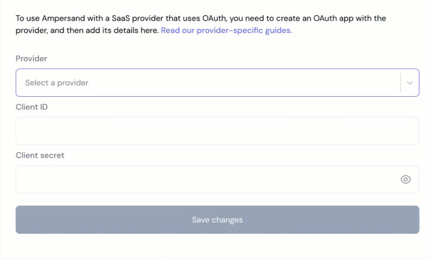Viewport: 430px width, 259px height.
Task: Click the Provider field label
Action: coord(31,58)
